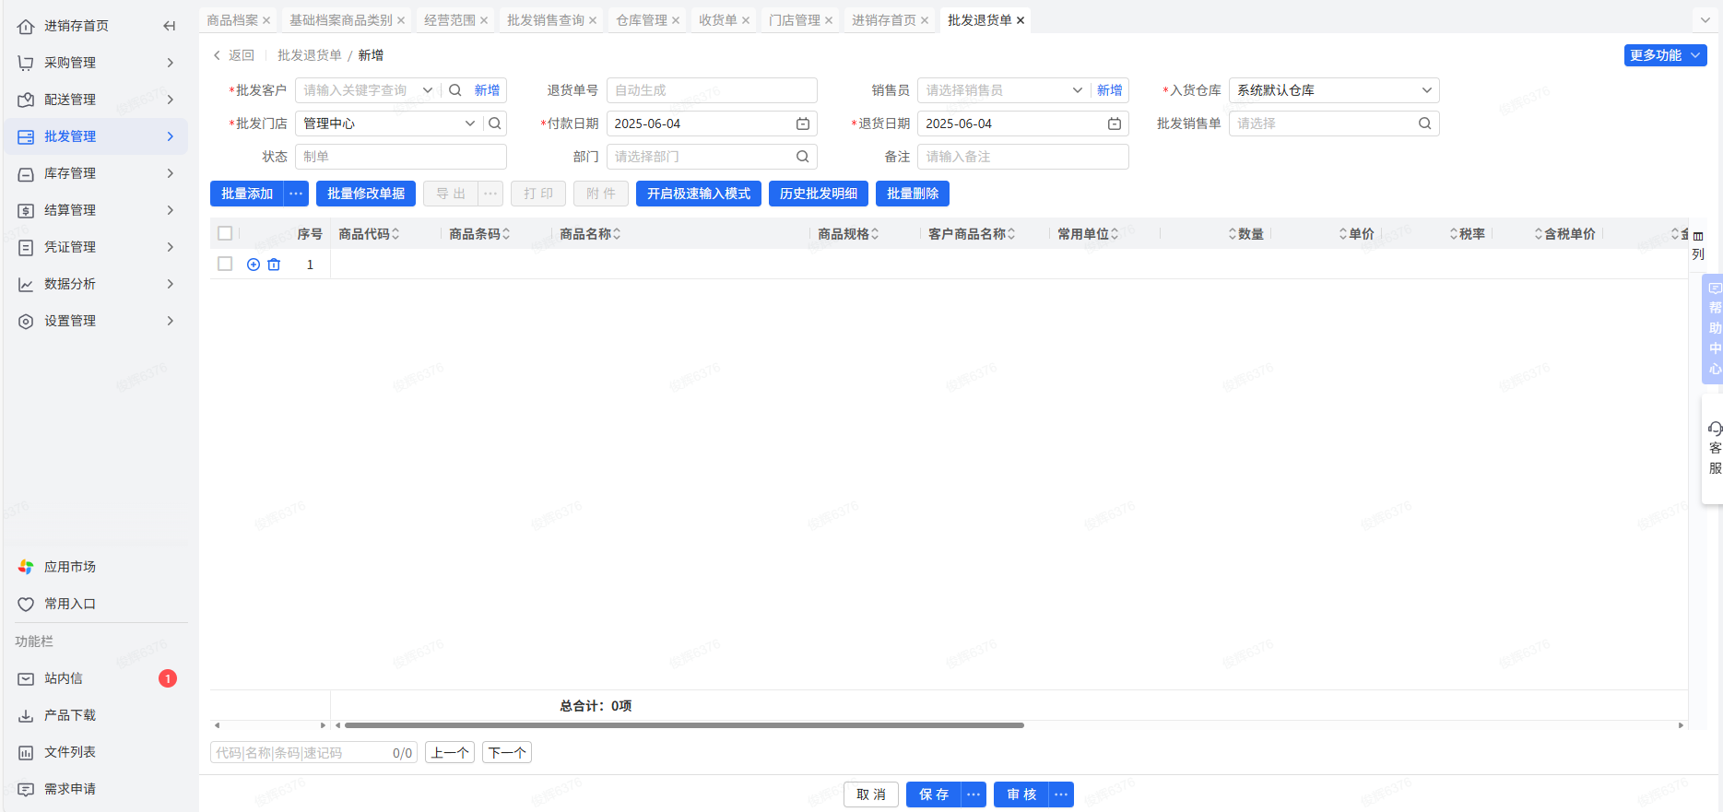Image resolution: width=1723 pixels, height=812 pixels.
Task: Open more options next to 批量添加
Action: coord(296,194)
